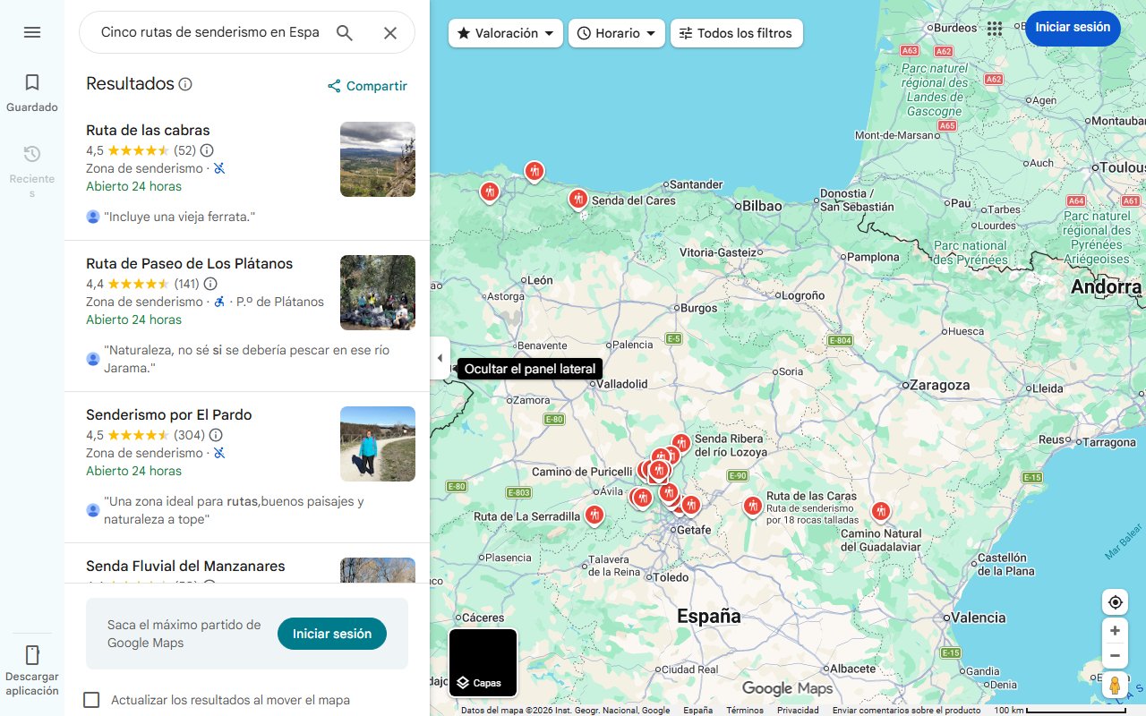The width and height of the screenshot is (1146, 716).
Task: Clear the search query with the X
Action: point(390,32)
